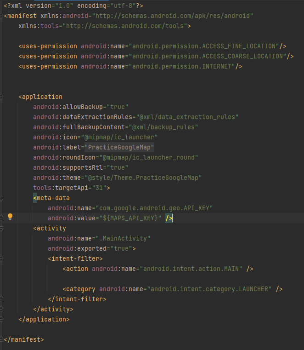Click the closing </manifest> tag

[x=24, y=339]
